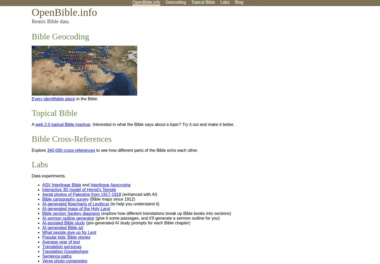Open Topical Bible in top navigation

(x=203, y=2)
